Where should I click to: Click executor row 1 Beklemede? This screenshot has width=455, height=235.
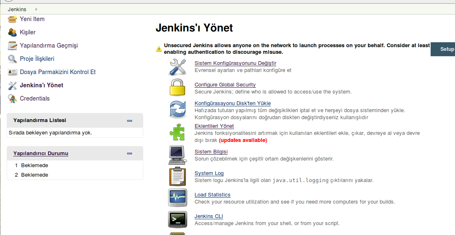click(x=34, y=165)
